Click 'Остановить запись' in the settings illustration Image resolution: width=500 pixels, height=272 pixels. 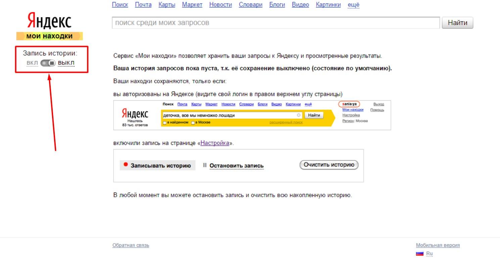(233, 166)
